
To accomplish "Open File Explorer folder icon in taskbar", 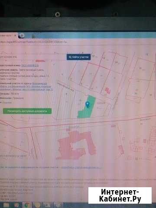I will 6,205.
